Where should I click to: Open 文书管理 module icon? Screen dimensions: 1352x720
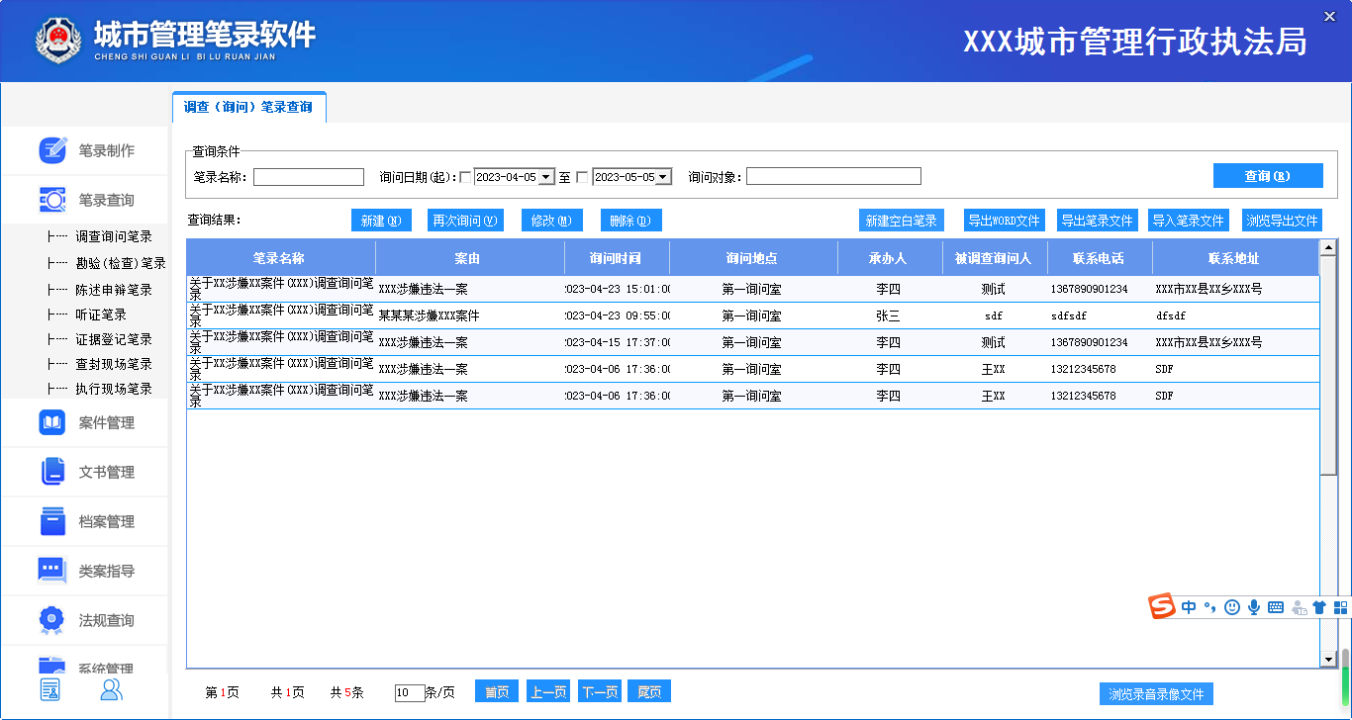(52, 472)
